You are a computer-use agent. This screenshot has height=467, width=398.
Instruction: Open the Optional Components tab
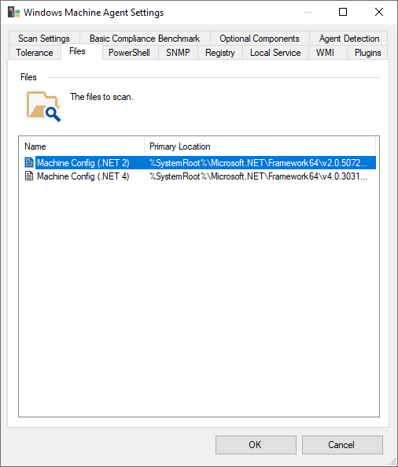tap(260, 39)
